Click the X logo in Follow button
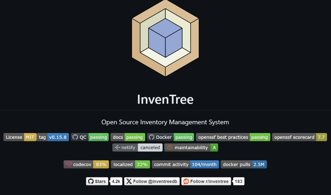The height and width of the screenshot is (195, 331). point(129,181)
